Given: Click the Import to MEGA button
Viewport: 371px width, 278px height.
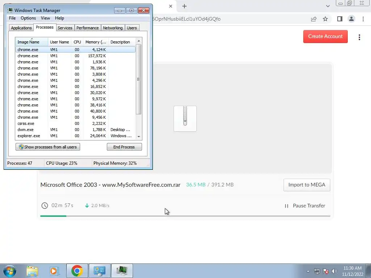Looking at the screenshot, I should point(307,185).
